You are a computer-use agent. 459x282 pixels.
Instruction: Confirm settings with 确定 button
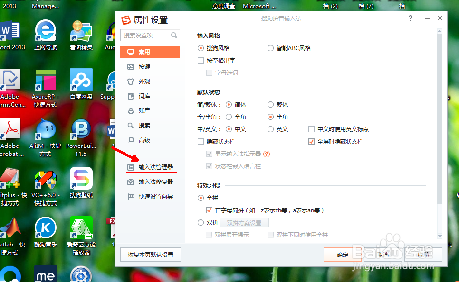tap(343, 255)
